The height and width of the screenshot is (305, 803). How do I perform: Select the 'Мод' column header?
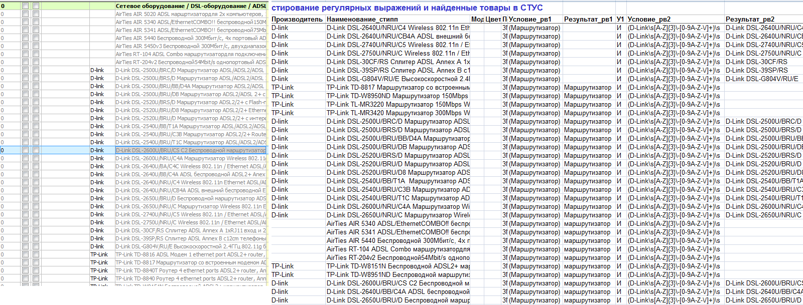tap(478, 19)
